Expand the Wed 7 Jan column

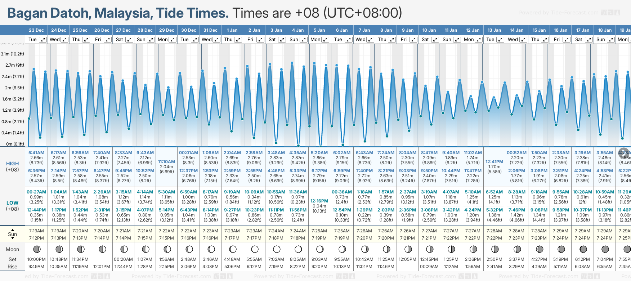pos(370,40)
